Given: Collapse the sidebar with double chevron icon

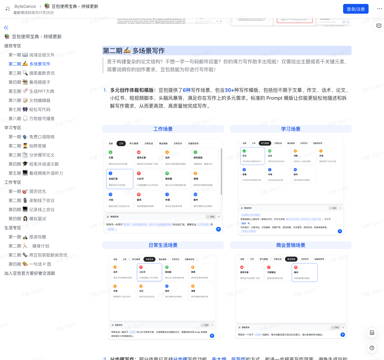Looking at the screenshot, I should (x=6, y=28).
